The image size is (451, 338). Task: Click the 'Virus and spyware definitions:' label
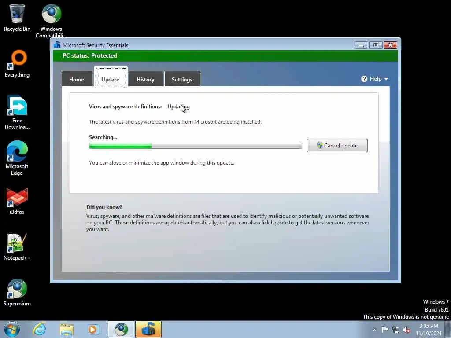click(x=125, y=107)
